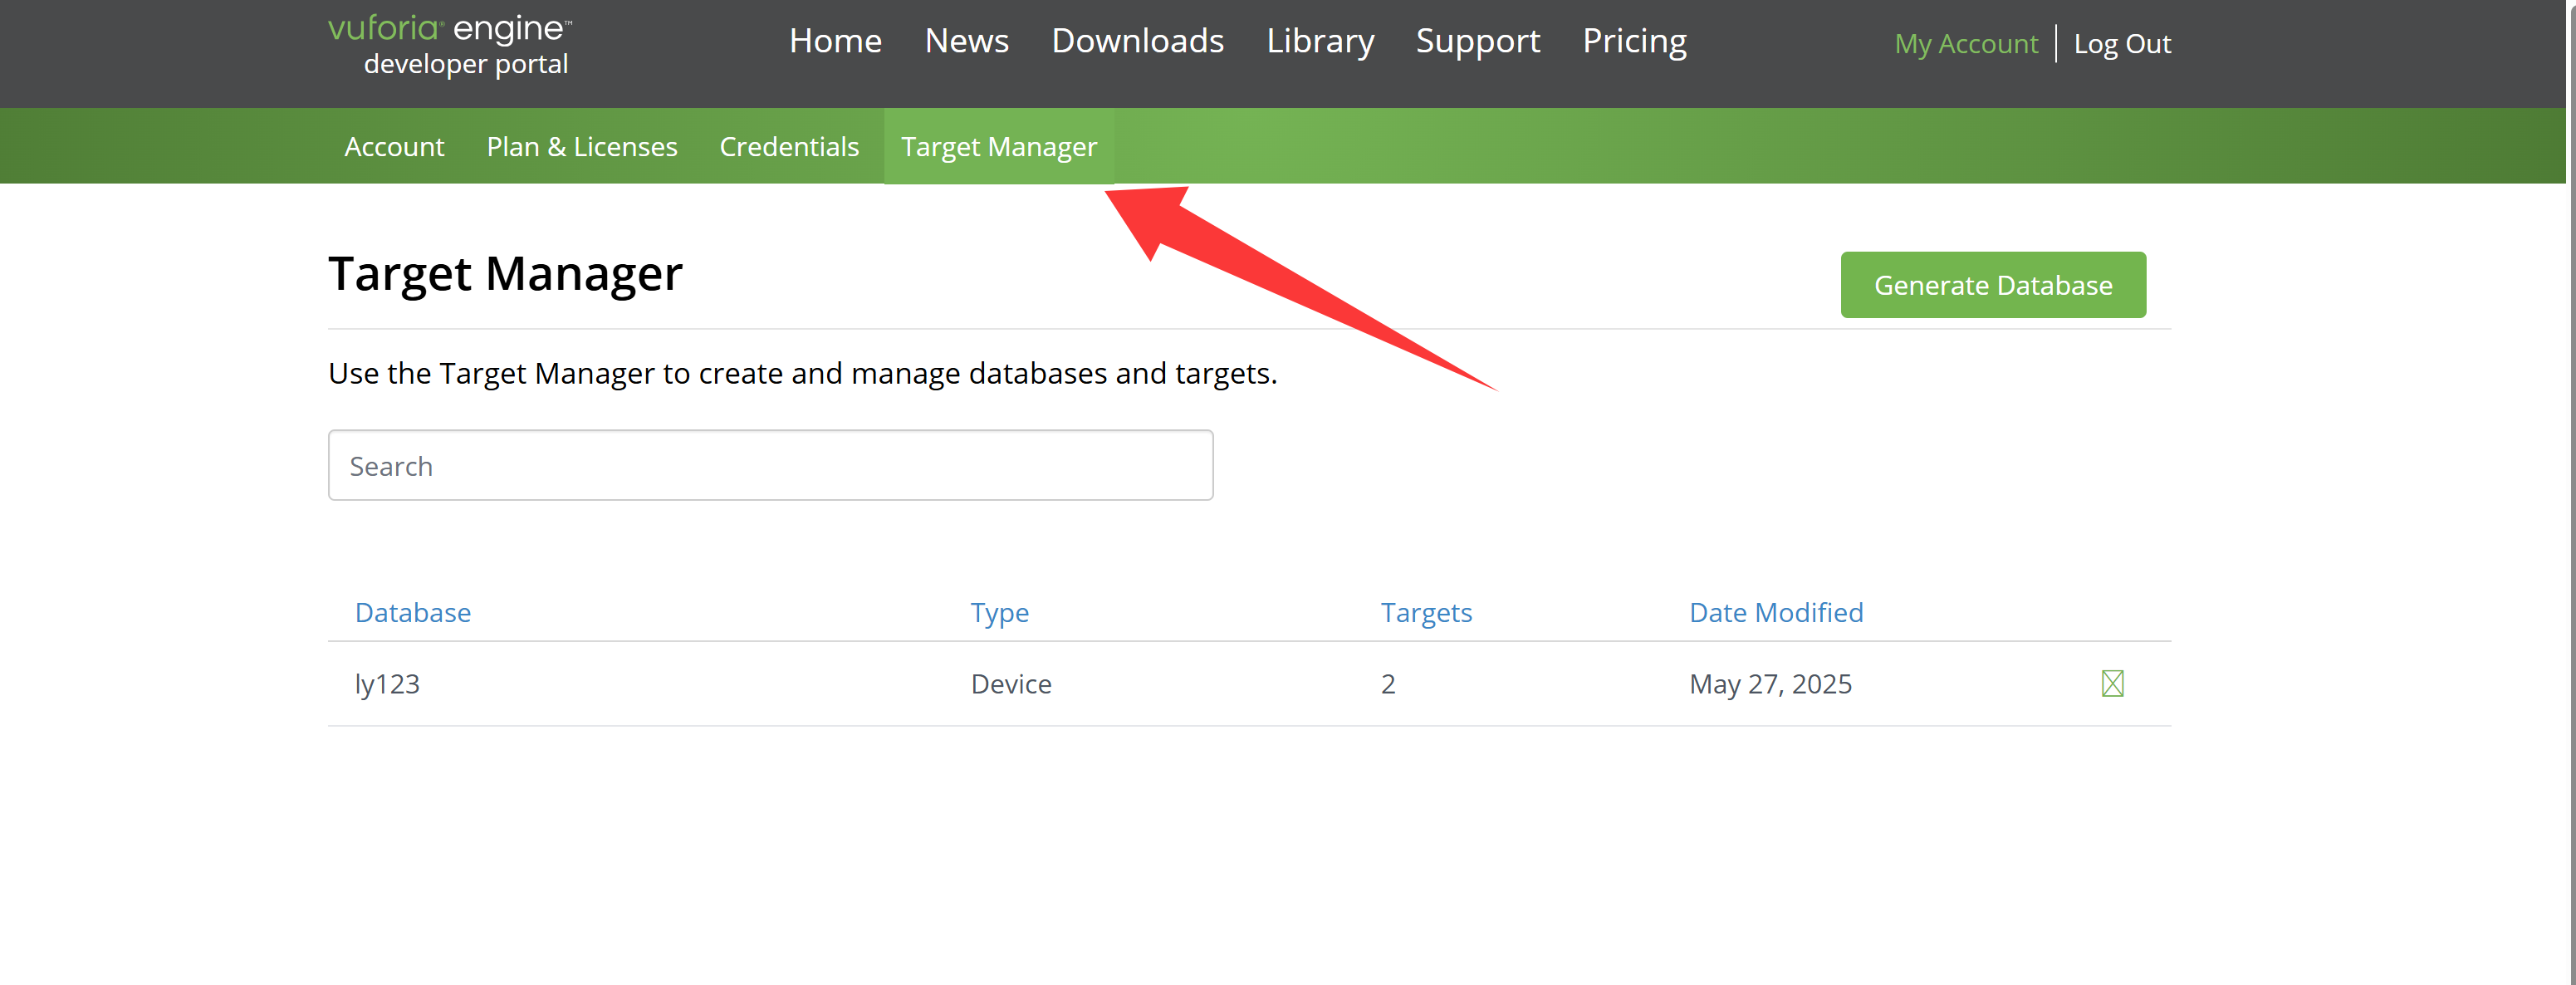Screen dimensions: 2576x985
Task: Click the Vuforia engine developer portal logo
Action: [450, 44]
